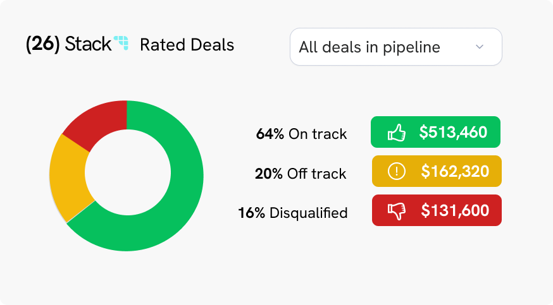Click the Stack logo icon
Image resolution: width=553 pixels, height=305 pixels.
(x=121, y=44)
